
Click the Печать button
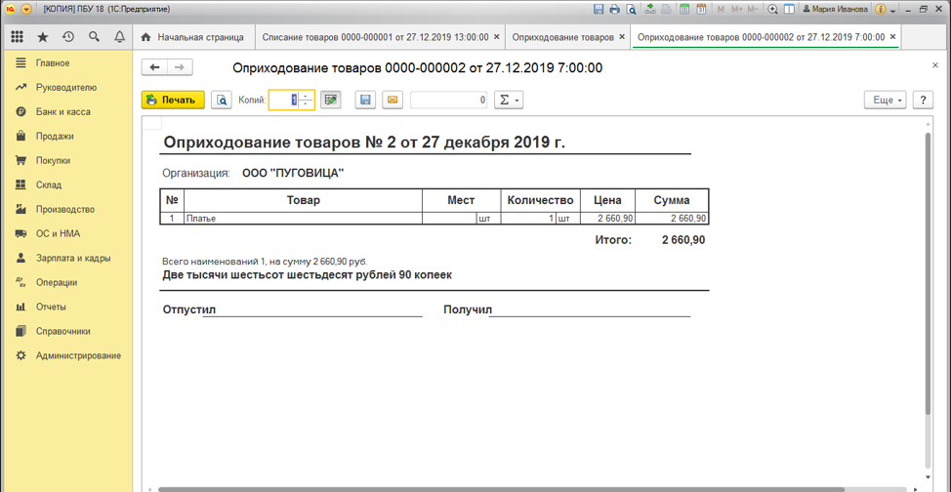[x=173, y=100]
